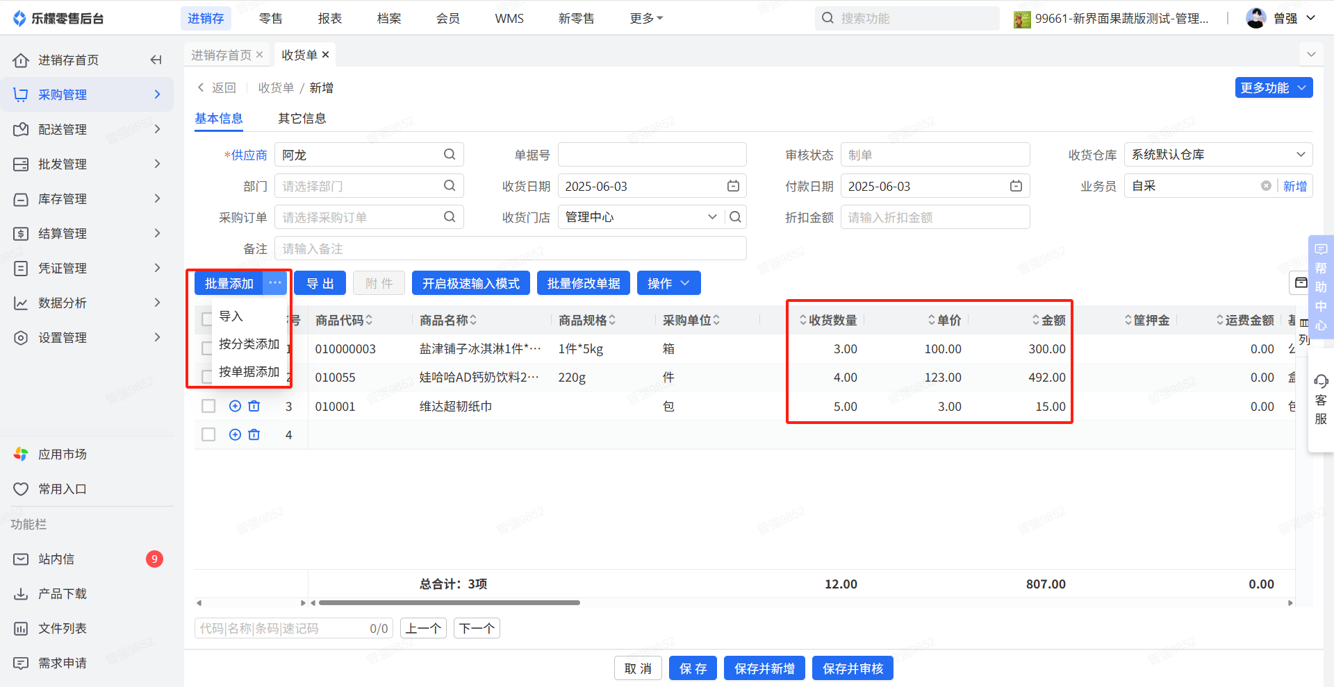Click the 新增 link next to 业务员
The height and width of the screenshot is (687, 1334).
coord(1295,186)
